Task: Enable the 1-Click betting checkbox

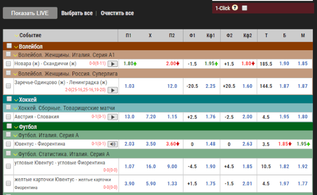Action: click(245, 8)
